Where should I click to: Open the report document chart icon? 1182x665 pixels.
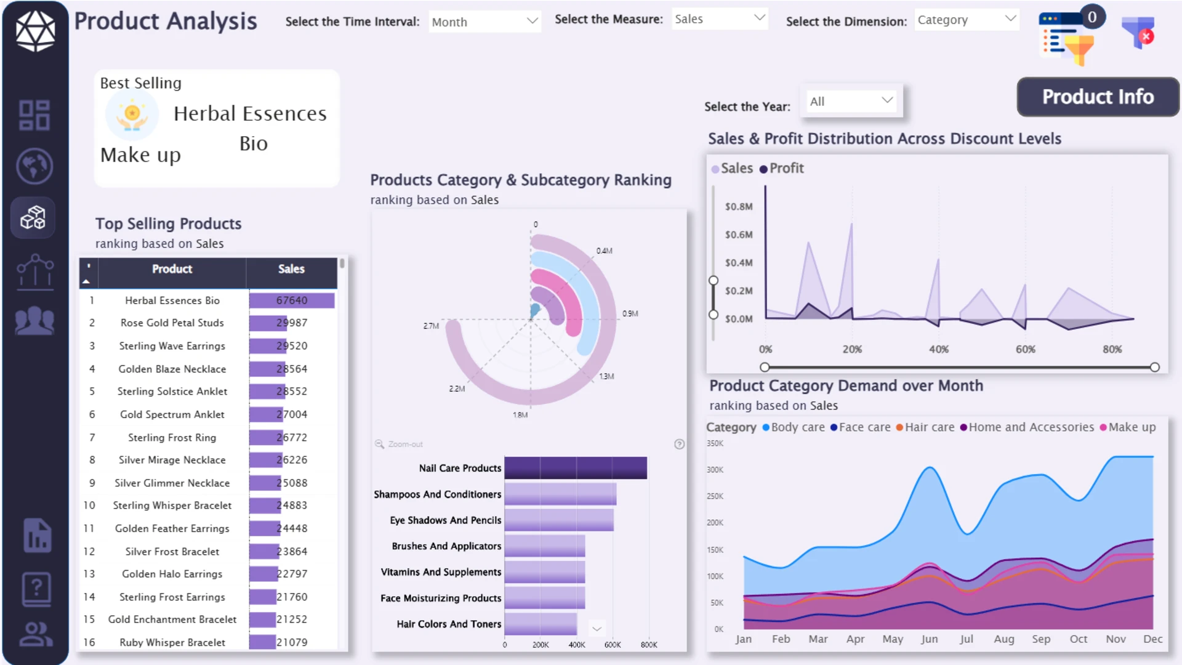[x=37, y=535]
